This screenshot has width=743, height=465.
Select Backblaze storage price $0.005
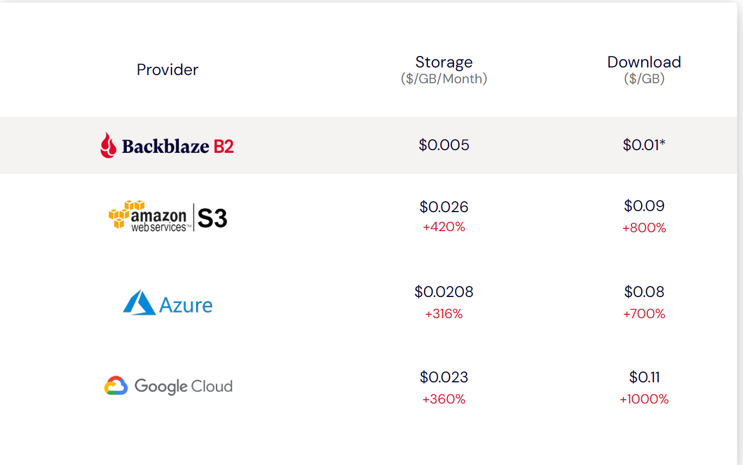444,145
